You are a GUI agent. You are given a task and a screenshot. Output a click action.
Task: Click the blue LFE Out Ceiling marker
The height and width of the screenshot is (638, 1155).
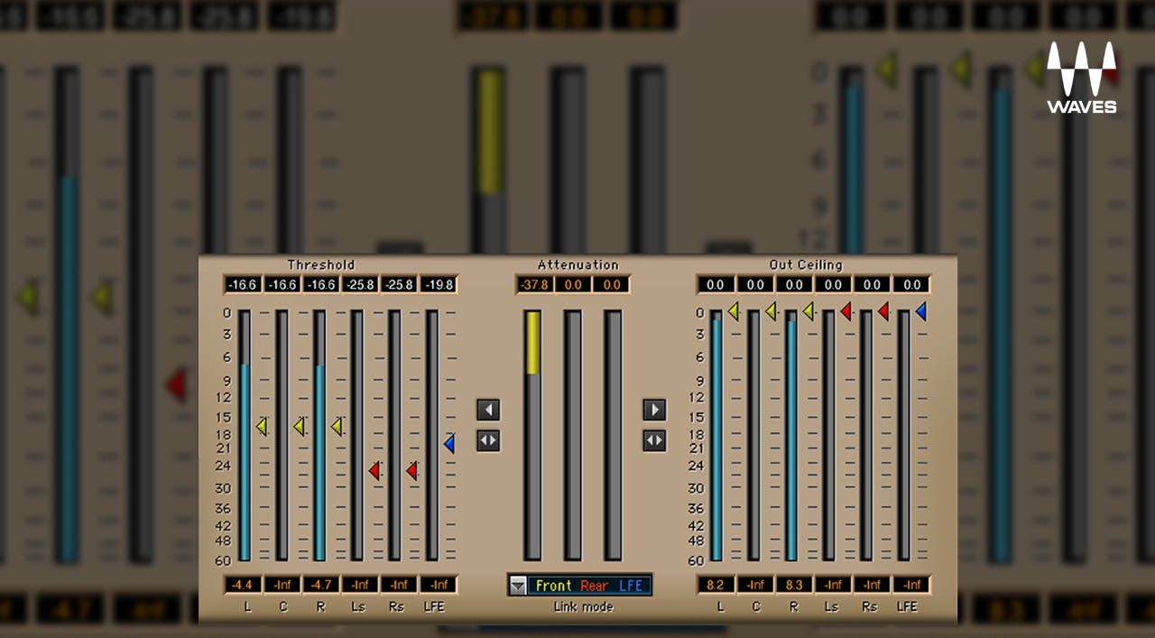pos(920,311)
